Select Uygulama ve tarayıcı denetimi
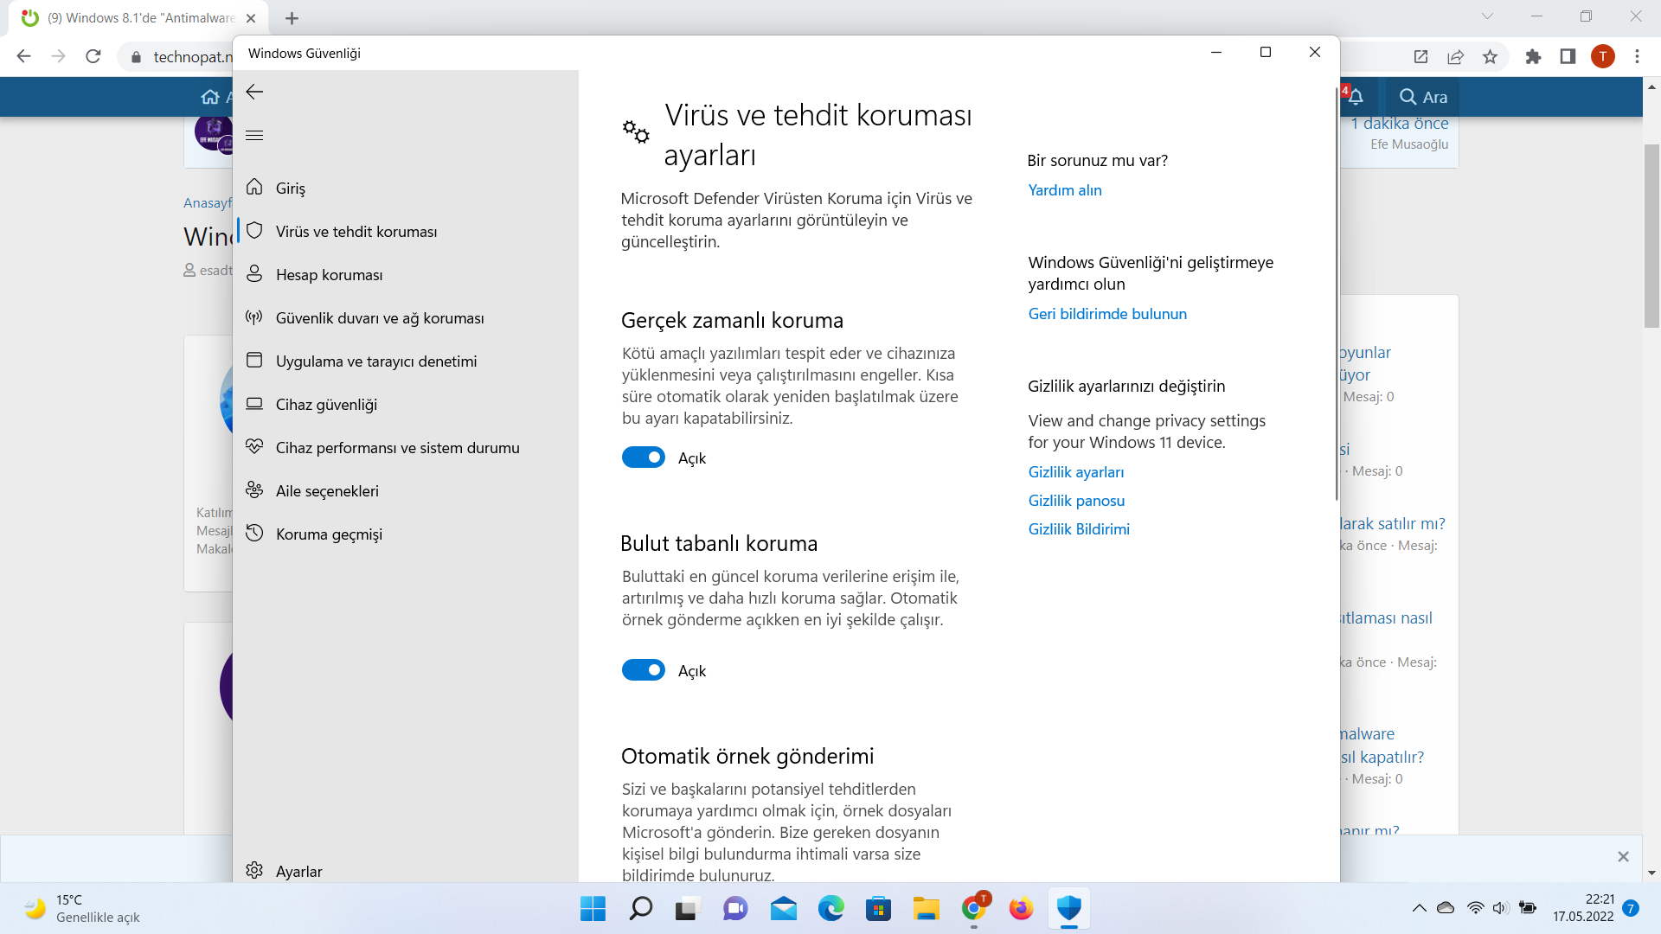Screen dimensions: 1661x934 (375, 361)
